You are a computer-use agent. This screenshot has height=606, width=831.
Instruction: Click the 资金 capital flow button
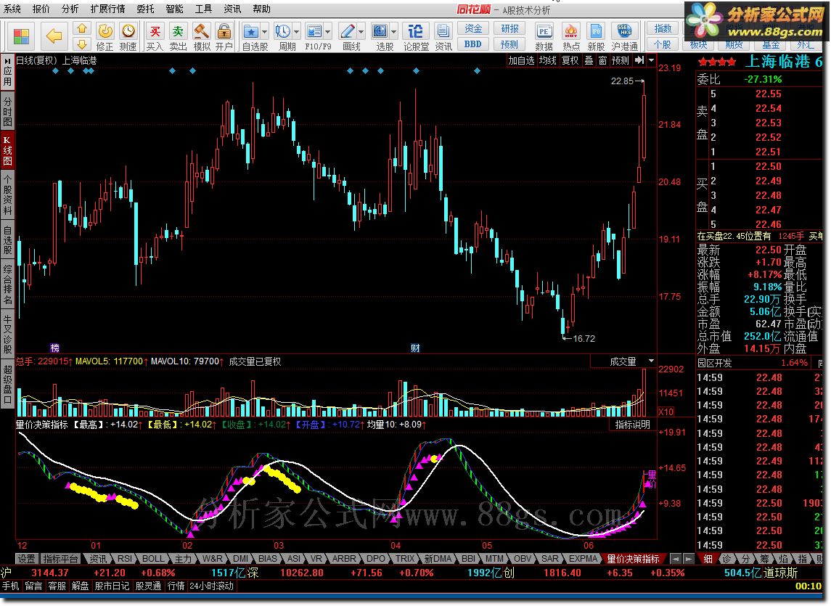473,28
